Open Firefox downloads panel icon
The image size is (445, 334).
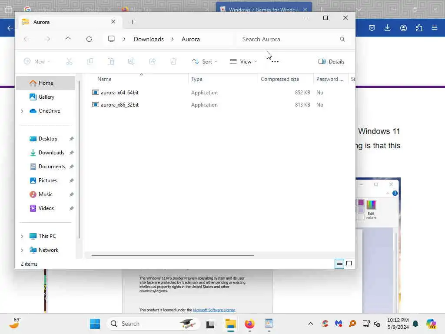pos(387,28)
